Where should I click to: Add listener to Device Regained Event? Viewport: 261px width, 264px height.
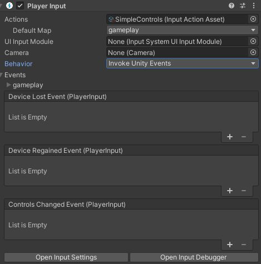230,191
